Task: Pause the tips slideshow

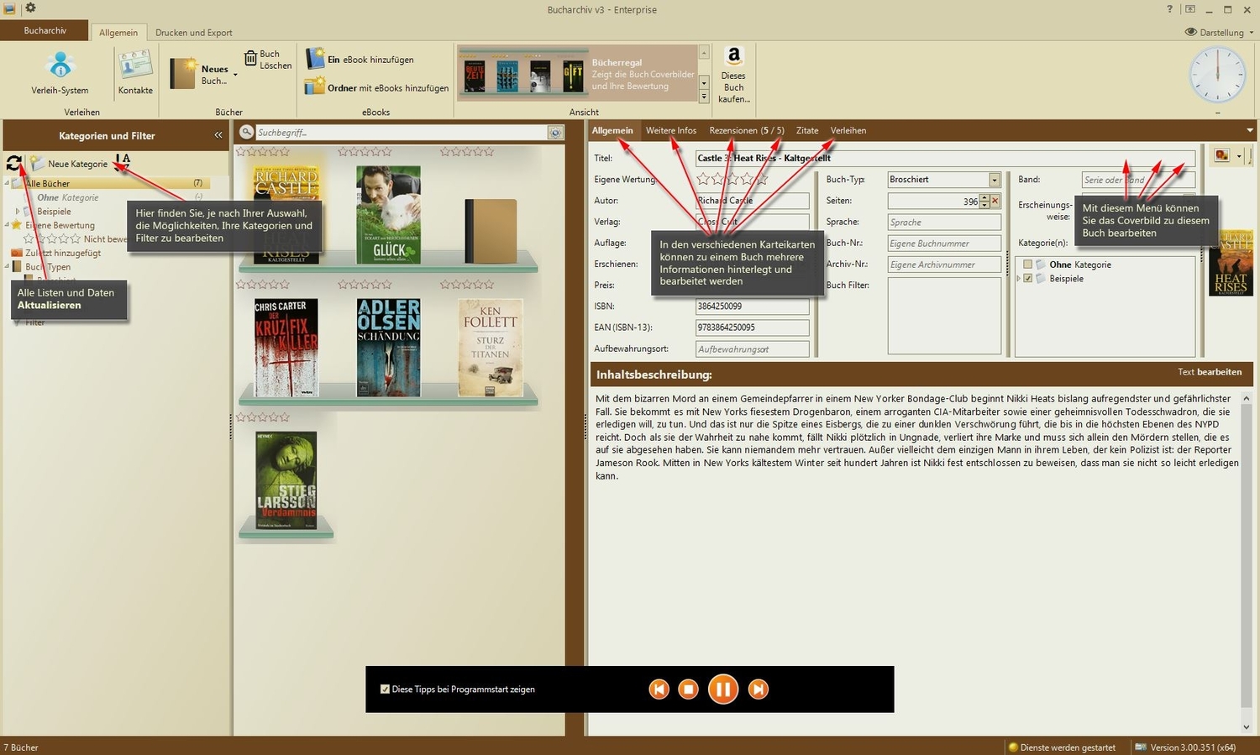Action: [x=722, y=689]
